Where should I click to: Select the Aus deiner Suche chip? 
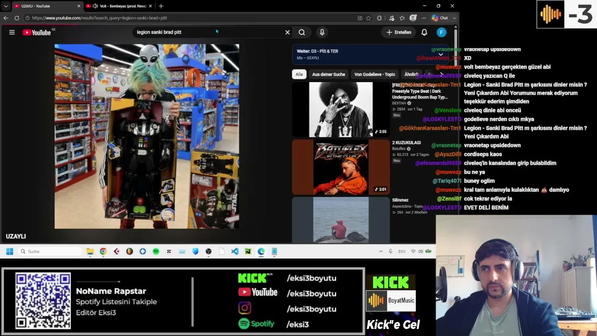point(328,74)
